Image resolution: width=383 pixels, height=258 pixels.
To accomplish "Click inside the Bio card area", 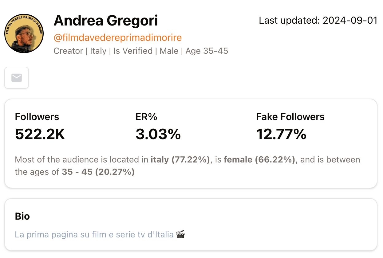I will 191,225.
